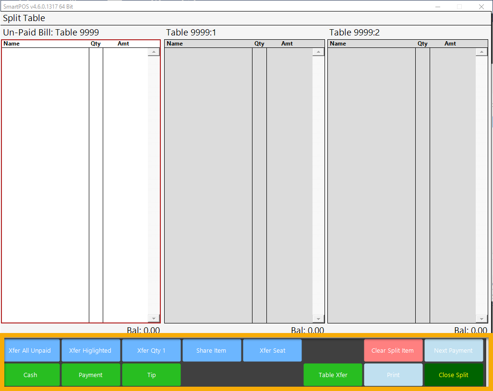
Task: Click the Table Xfer button
Action: [x=333, y=375]
